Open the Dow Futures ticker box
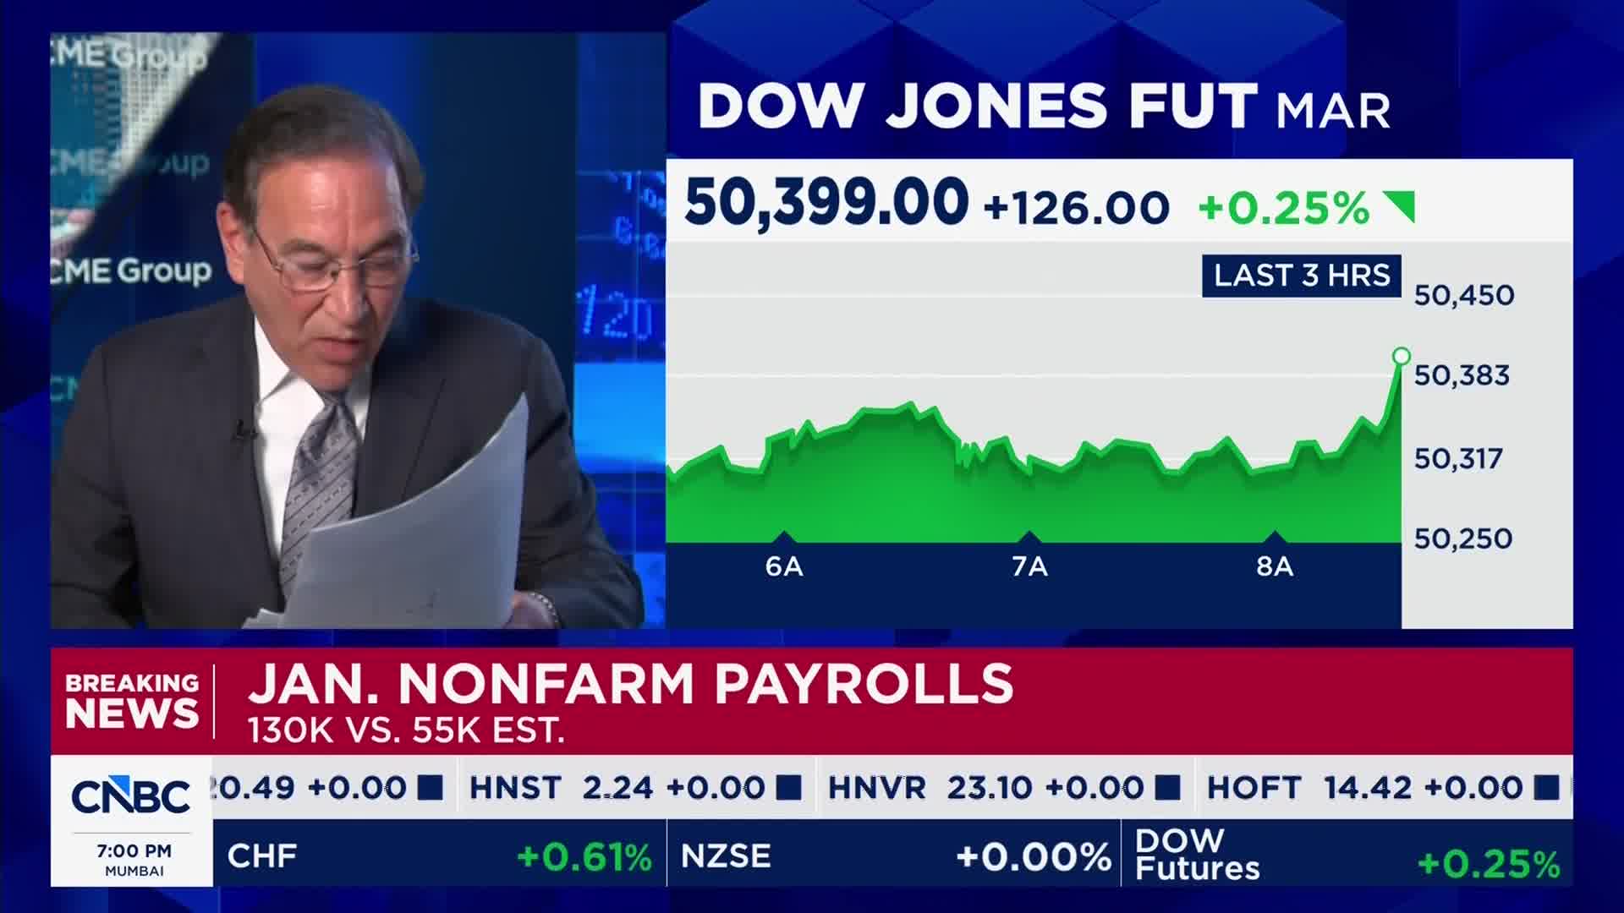The image size is (1624, 913). tap(1347, 855)
